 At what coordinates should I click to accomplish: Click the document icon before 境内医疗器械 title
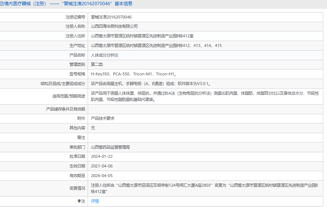[2, 4]
